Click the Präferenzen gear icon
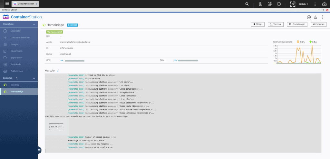The height and width of the screenshot is (159, 330). click(5, 71)
